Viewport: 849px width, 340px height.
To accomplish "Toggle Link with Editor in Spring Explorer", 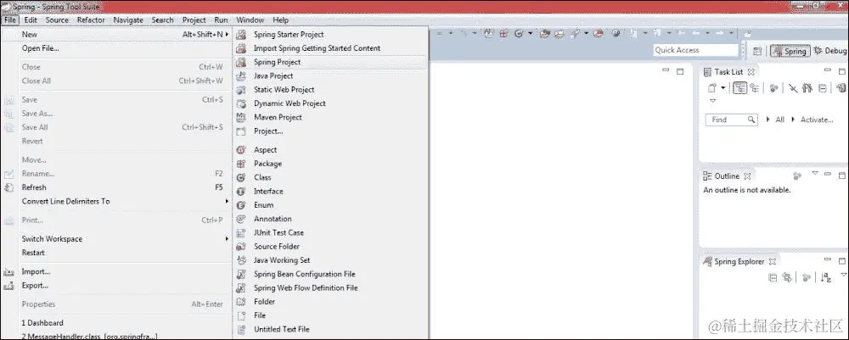I will tap(785, 278).
